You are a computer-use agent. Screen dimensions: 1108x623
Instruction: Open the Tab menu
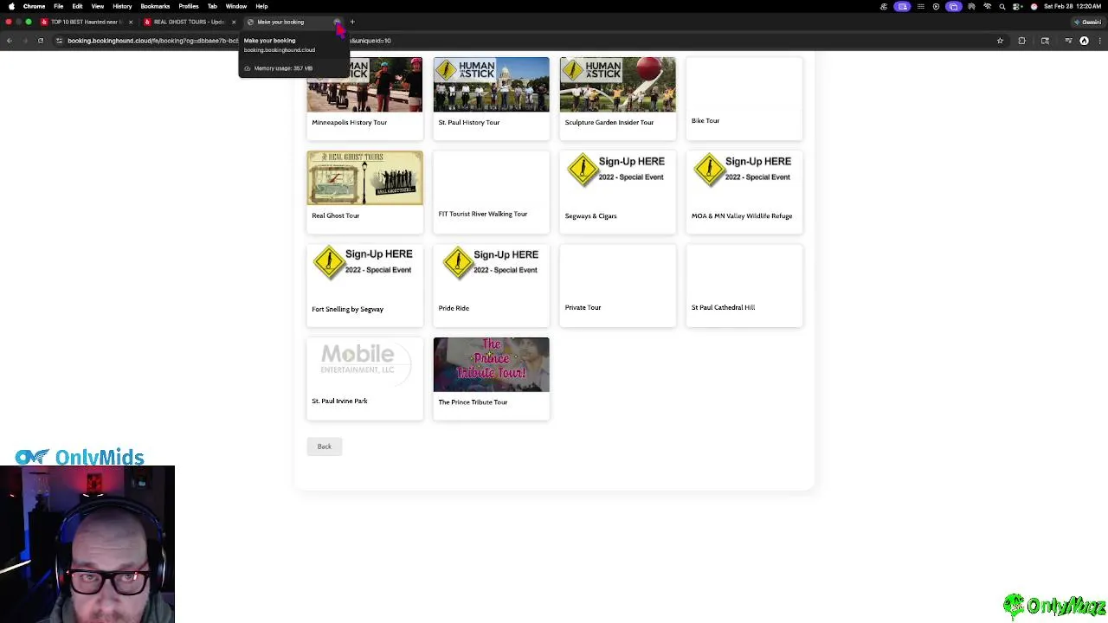tap(212, 6)
